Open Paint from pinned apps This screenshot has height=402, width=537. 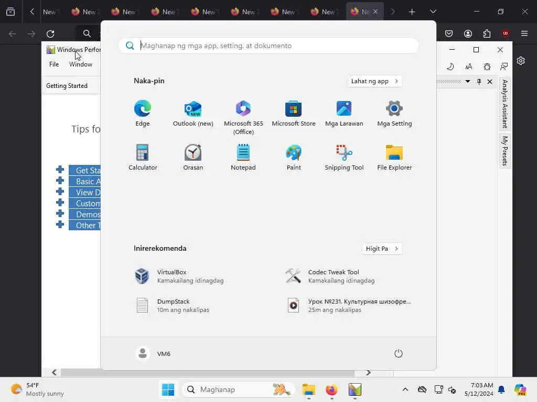tap(294, 157)
